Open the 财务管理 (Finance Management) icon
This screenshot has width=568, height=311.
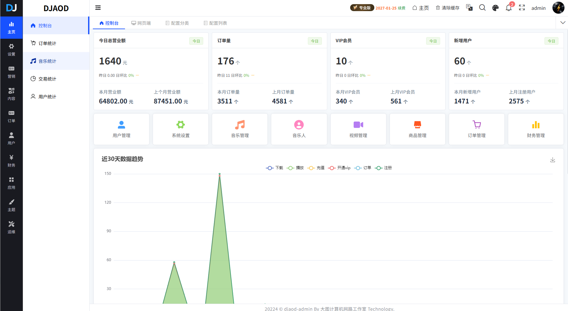[x=536, y=129]
